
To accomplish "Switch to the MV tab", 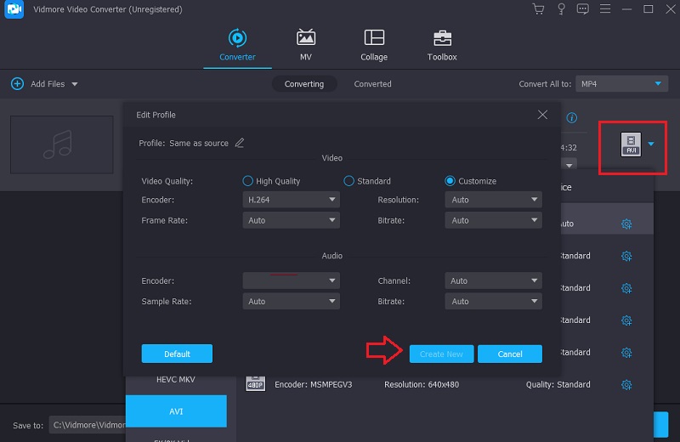I will click(x=305, y=45).
